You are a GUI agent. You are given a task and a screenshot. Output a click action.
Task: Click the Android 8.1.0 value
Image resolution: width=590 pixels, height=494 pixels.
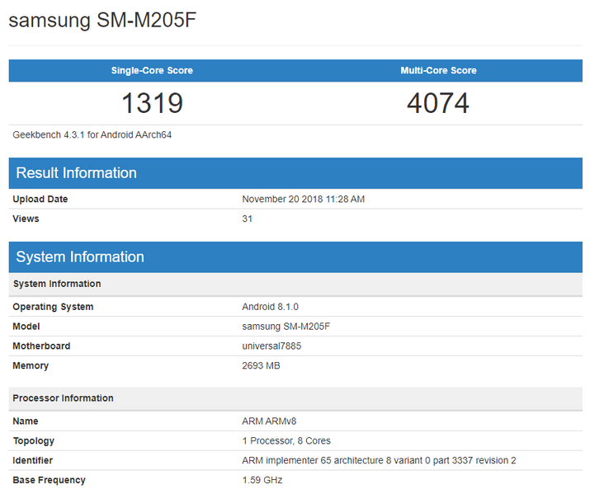270,307
